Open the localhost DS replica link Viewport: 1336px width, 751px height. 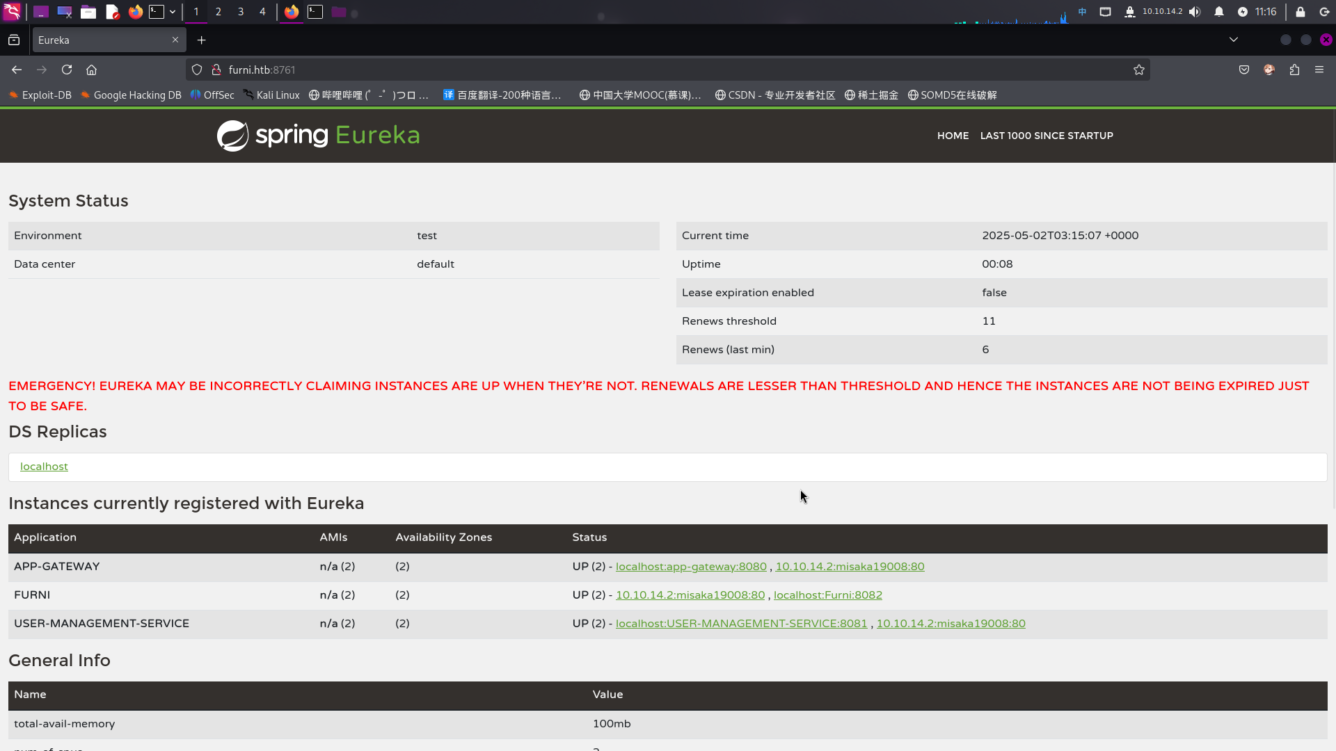[44, 467]
